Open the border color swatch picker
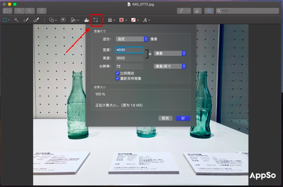 pos(123,20)
